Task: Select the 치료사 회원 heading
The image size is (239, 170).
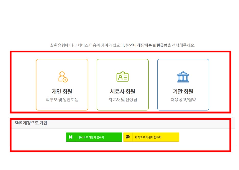Action: [x=123, y=92]
